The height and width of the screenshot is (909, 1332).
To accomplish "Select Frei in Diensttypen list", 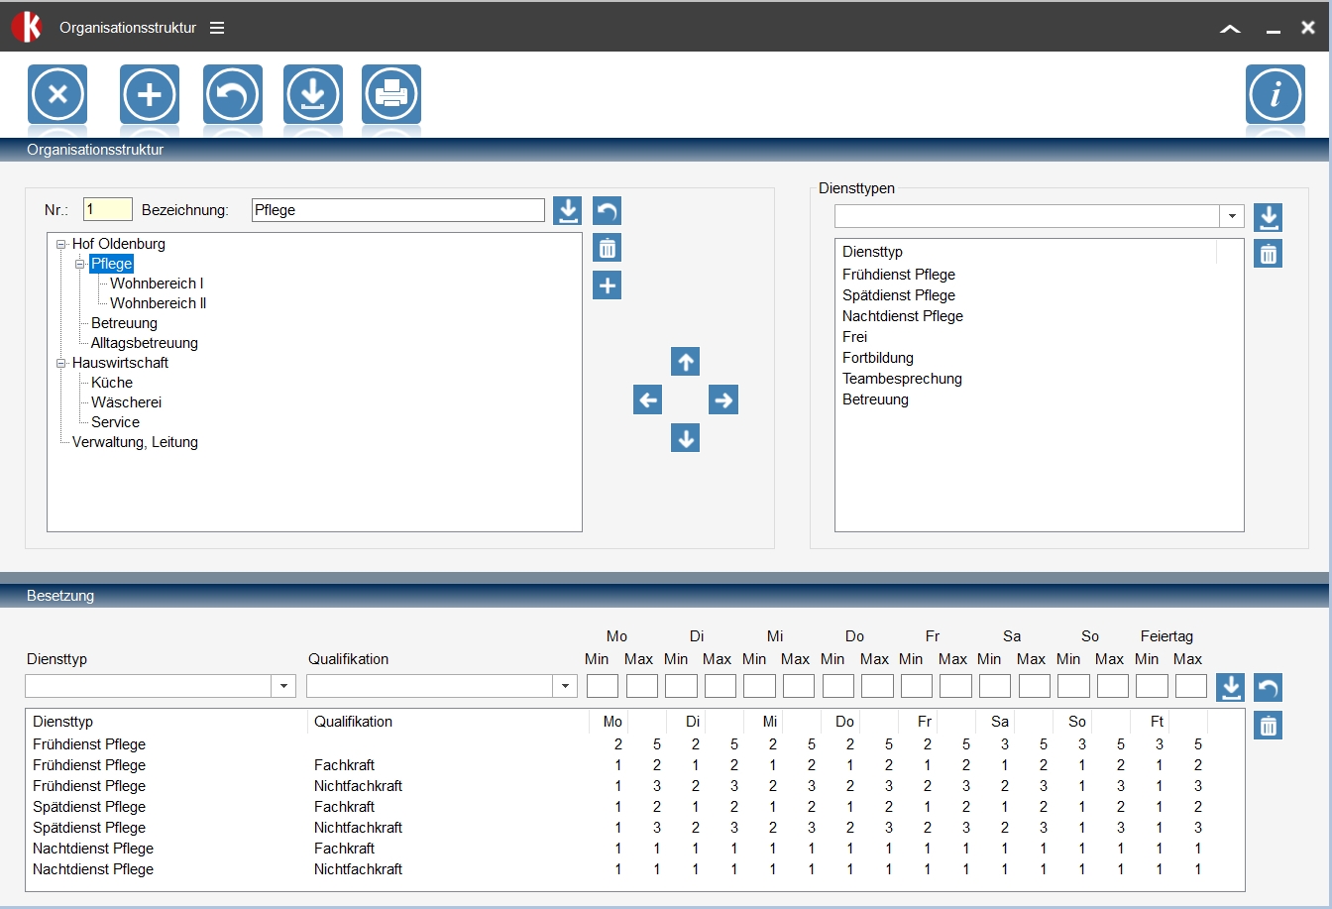I will tap(854, 337).
